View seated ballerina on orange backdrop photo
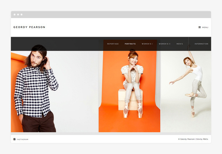 (x=129, y=91)
